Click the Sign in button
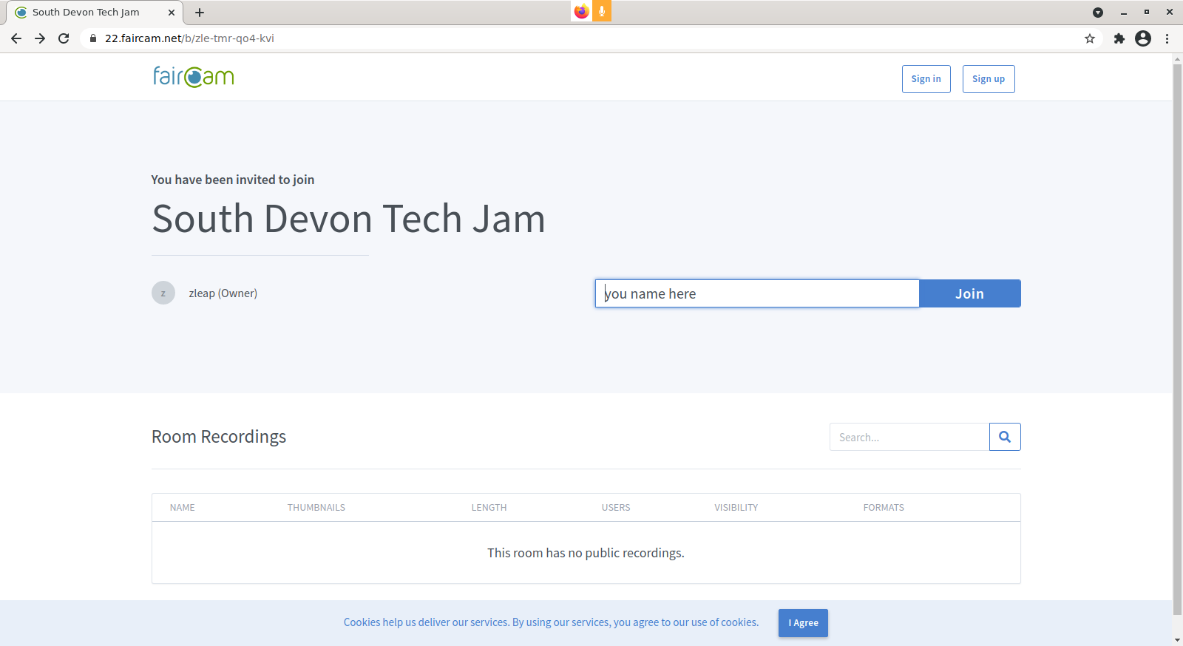 [926, 79]
